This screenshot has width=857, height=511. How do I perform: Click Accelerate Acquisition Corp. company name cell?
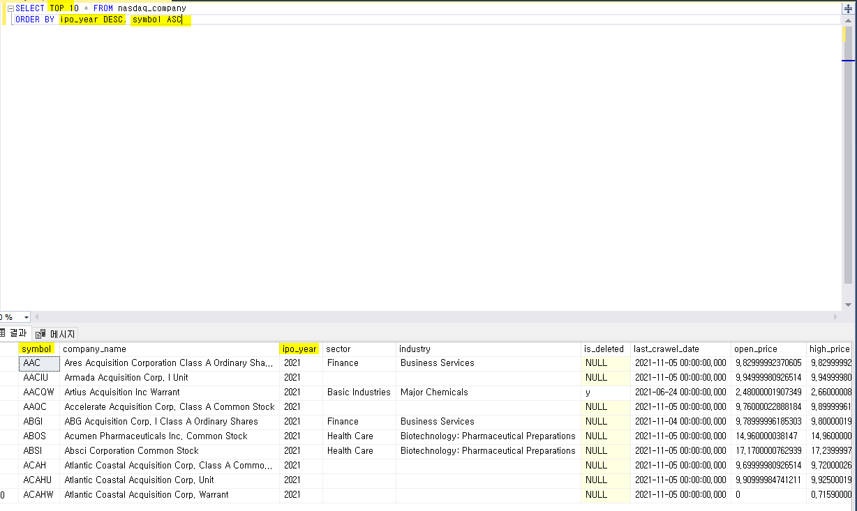(x=170, y=407)
